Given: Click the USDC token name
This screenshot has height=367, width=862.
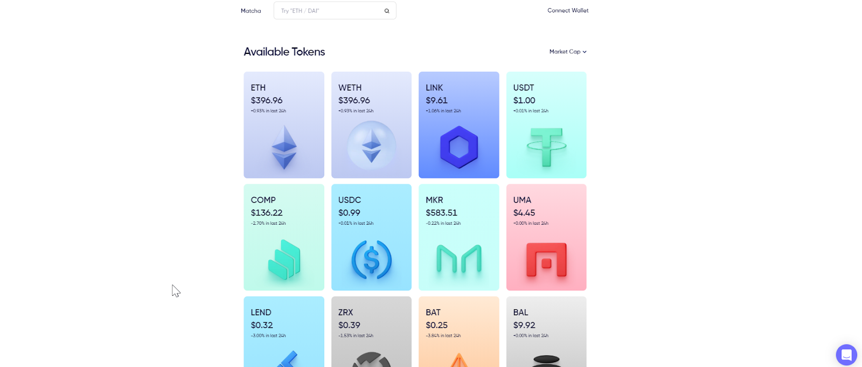Looking at the screenshot, I should click(350, 200).
